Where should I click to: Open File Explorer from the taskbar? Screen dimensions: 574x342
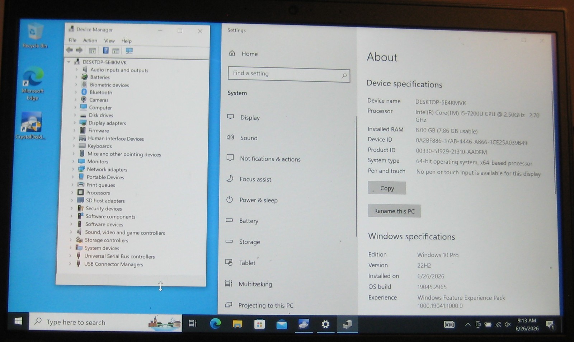click(237, 324)
